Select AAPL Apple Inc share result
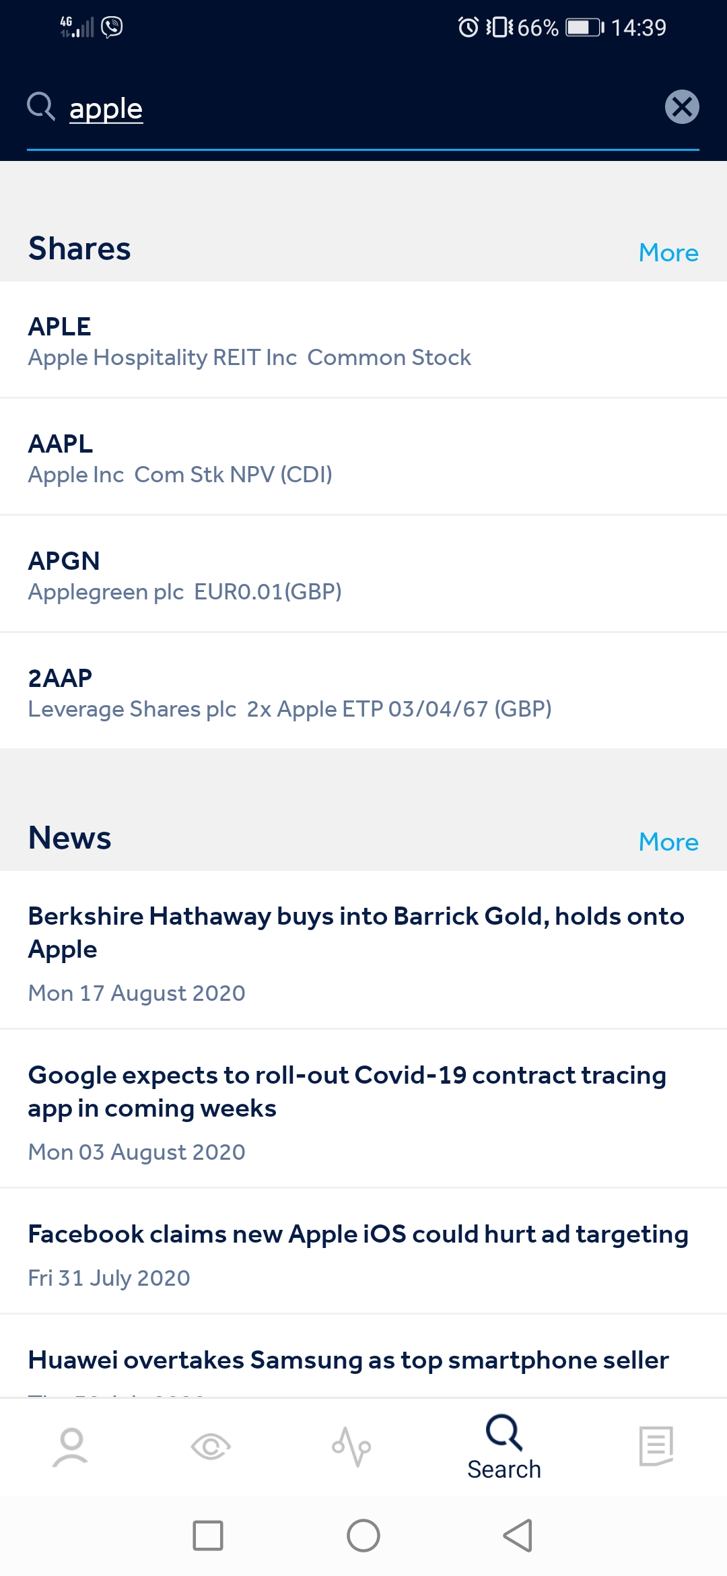This screenshot has height=1576, width=727. coord(363,458)
